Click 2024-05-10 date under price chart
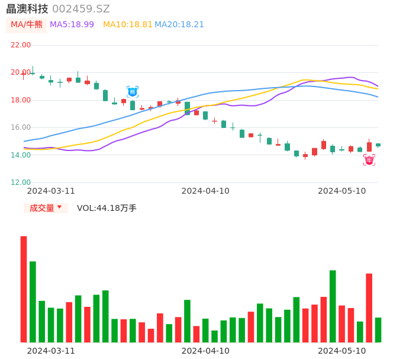 click(x=342, y=191)
